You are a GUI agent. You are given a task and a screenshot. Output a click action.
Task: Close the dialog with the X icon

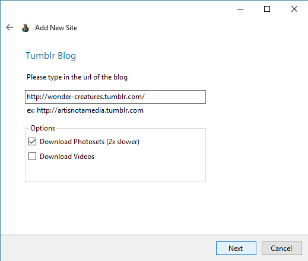click(x=294, y=9)
